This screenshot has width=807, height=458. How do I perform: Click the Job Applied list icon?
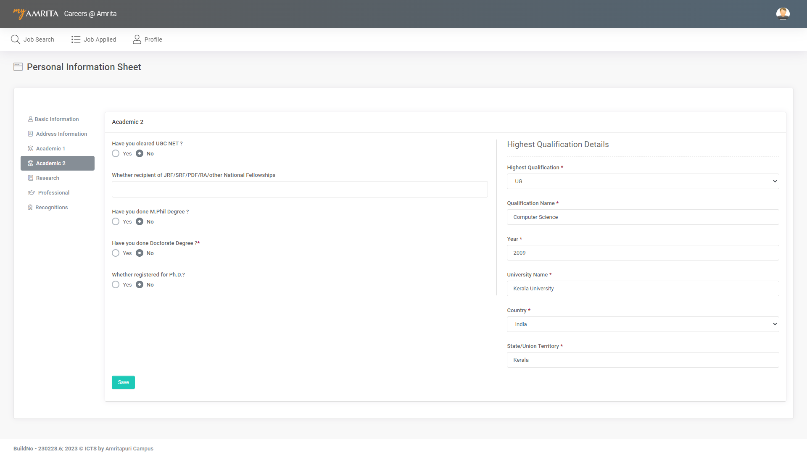click(x=76, y=39)
